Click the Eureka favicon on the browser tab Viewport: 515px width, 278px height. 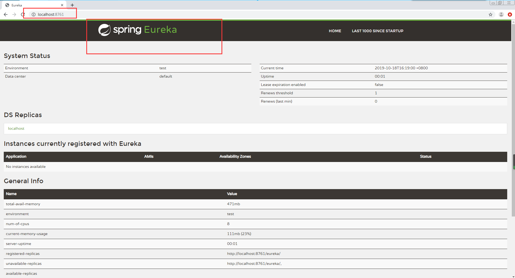pyautogui.click(x=7, y=5)
